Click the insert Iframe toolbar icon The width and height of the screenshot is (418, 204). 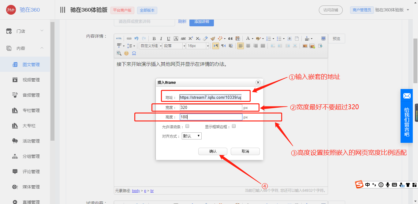pyautogui.click(x=320, y=46)
